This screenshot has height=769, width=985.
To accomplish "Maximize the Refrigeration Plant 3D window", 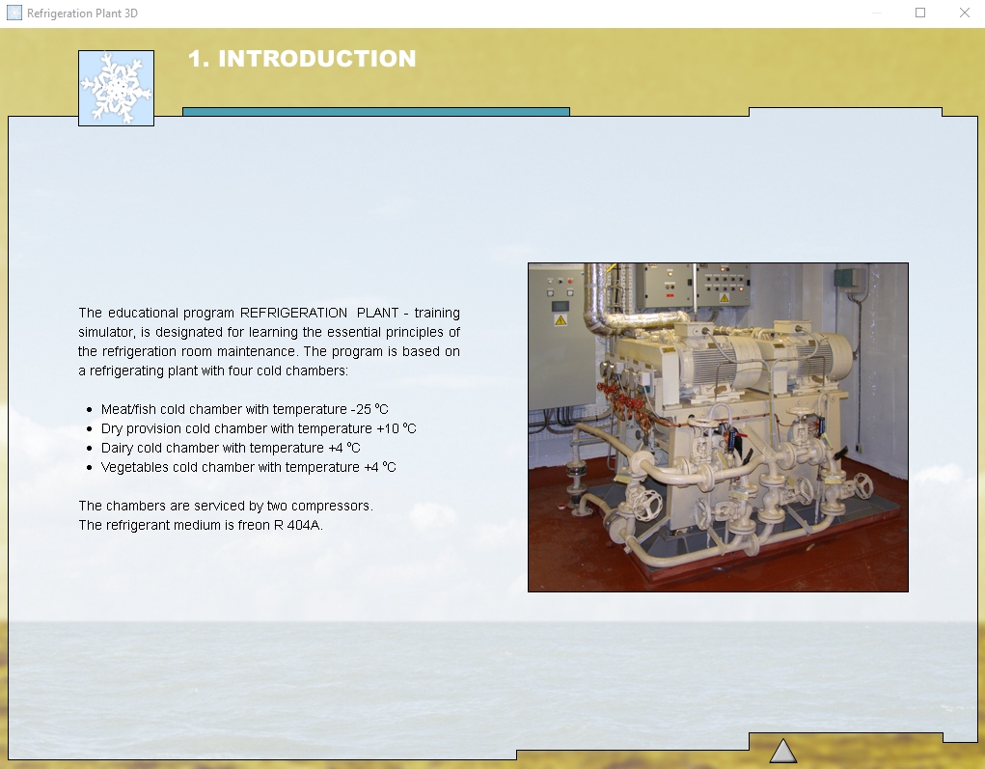I will coord(920,14).
